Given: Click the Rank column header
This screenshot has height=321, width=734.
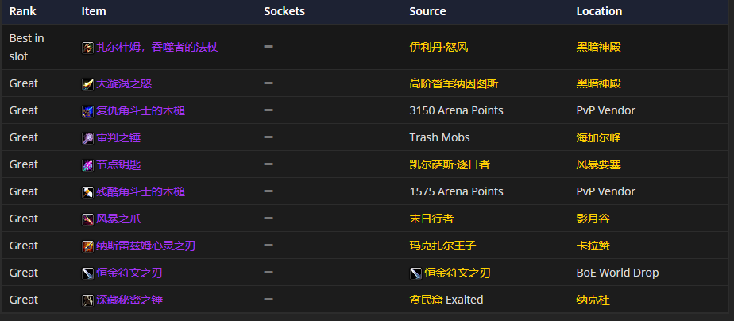Looking at the screenshot, I should (x=22, y=12).
